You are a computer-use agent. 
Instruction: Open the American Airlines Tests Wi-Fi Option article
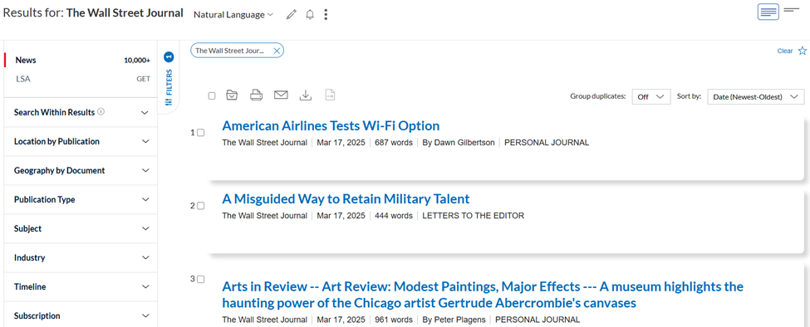[x=331, y=126]
